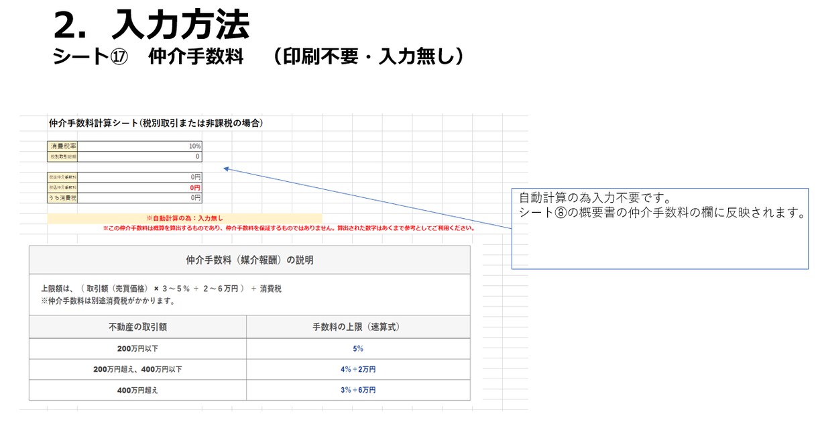Click the 消費税率 label cell
This screenshot has height=447, width=818.
(x=63, y=146)
